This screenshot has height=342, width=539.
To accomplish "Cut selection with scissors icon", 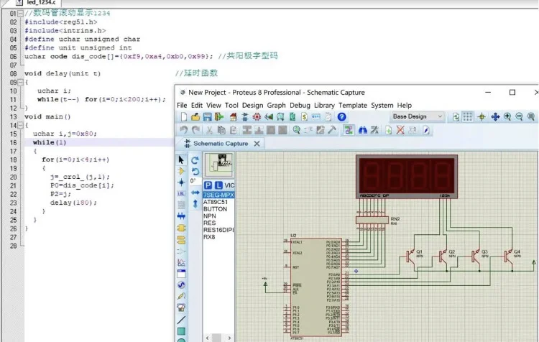I will click(209, 130).
